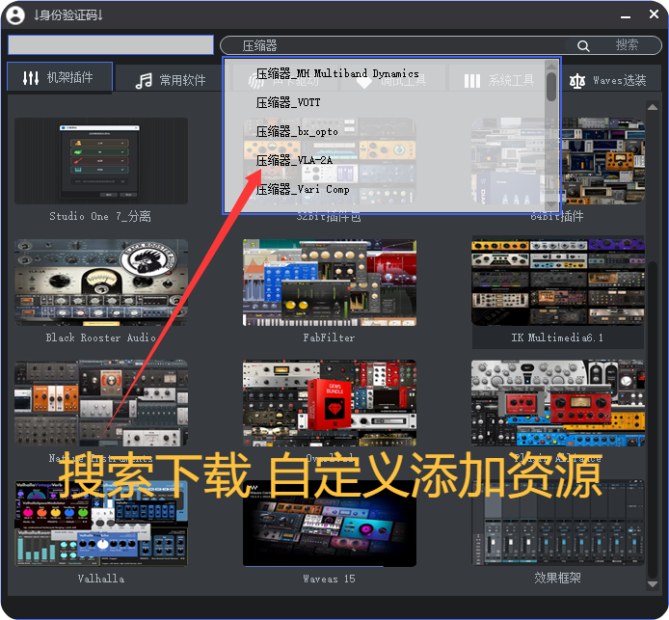Image resolution: width=669 pixels, height=620 pixels.
Task: Close the window
Action: 654,14
